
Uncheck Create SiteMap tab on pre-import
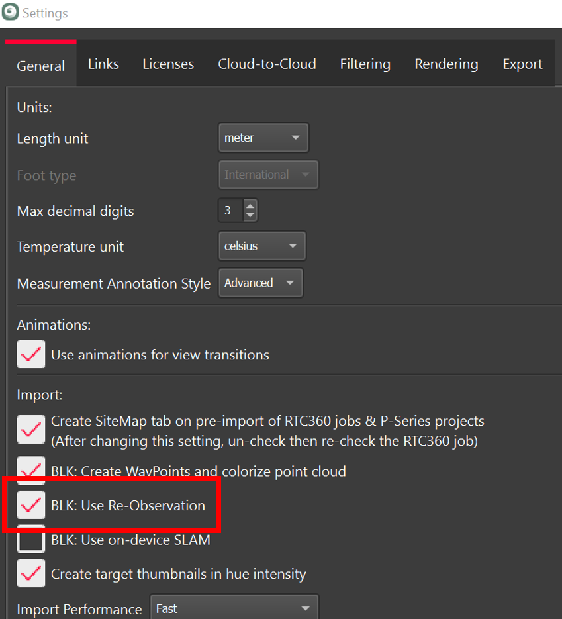coord(31,429)
